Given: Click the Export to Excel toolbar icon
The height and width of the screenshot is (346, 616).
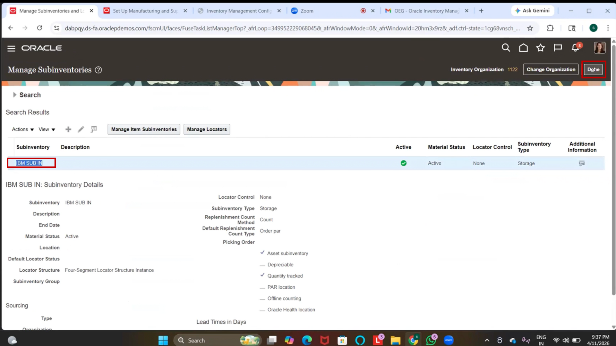Looking at the screenshot, I should pyautogui.click(x=94, y=129).
